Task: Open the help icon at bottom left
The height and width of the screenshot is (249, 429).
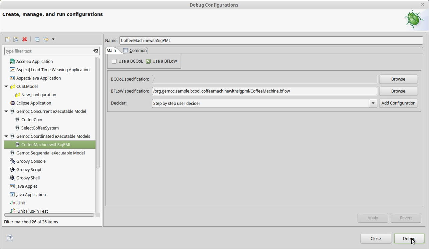Action: pyautogui.click(x=10, y=238)
